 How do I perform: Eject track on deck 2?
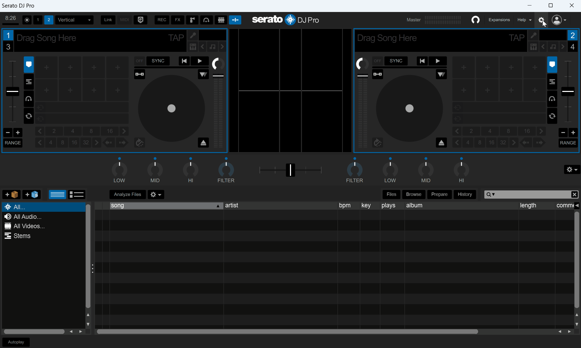point(441,142)
